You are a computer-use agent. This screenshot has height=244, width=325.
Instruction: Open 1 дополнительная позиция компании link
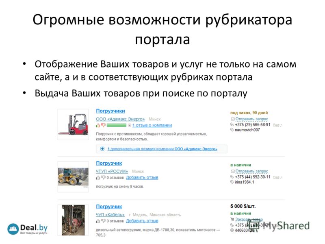click(162, 149)
